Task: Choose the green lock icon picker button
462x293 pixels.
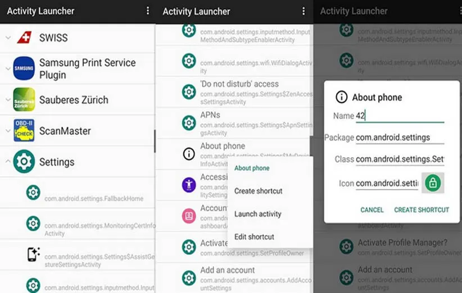Action: [x=433, y=183]
